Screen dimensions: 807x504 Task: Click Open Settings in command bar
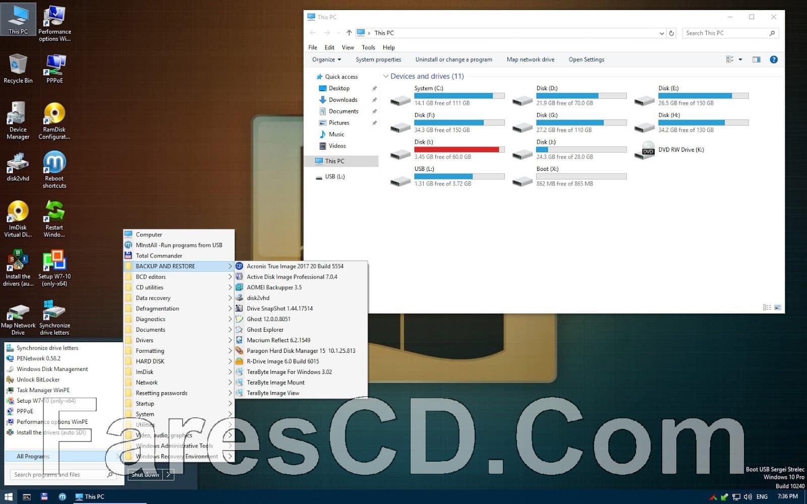[x=587, y=59]
